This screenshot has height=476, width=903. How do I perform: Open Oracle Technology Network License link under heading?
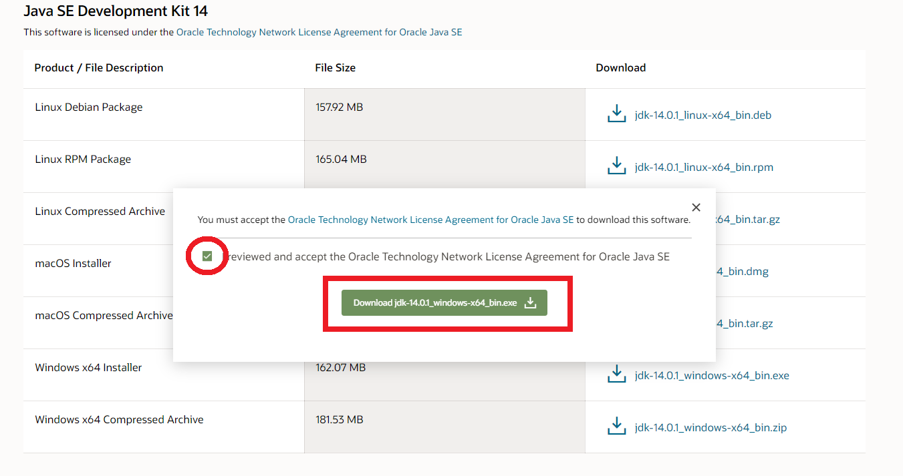(319, 32)
